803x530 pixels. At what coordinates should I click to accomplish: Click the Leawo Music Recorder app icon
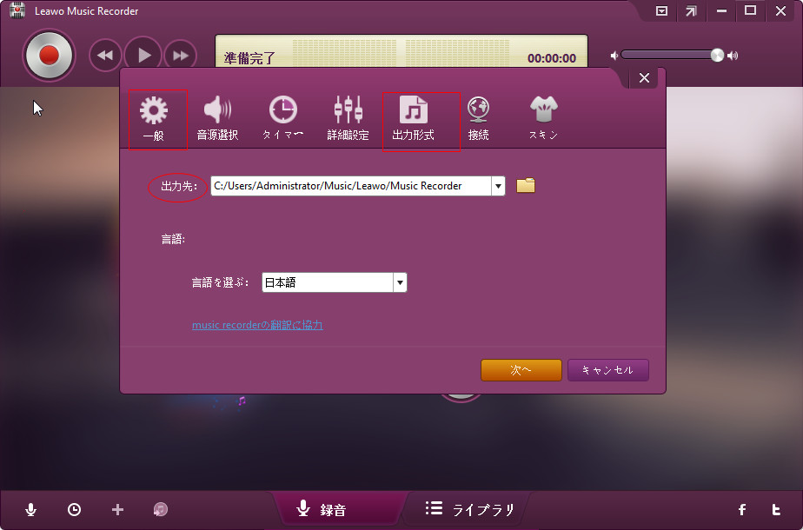[17, 10]
